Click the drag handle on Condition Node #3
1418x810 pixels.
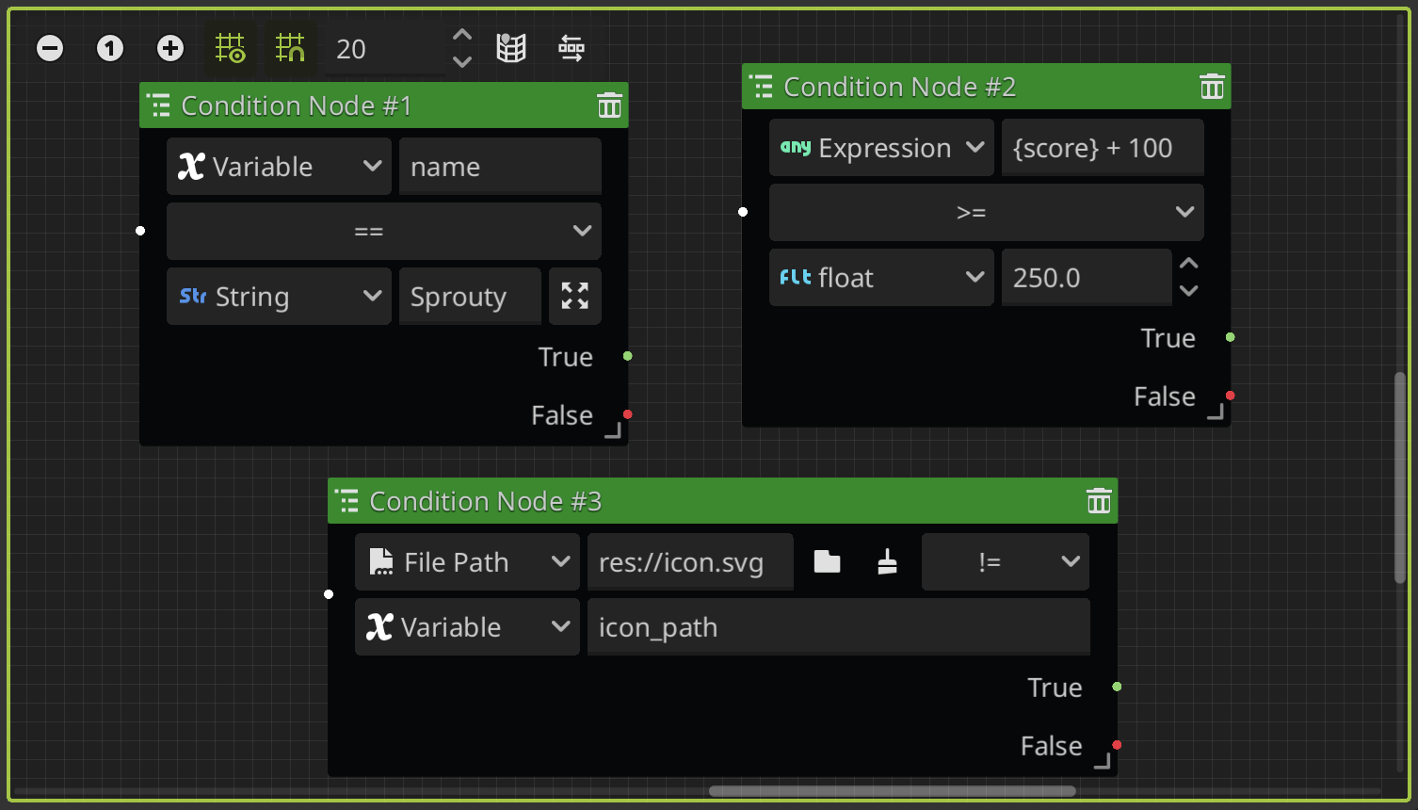[x=347, y=501]
